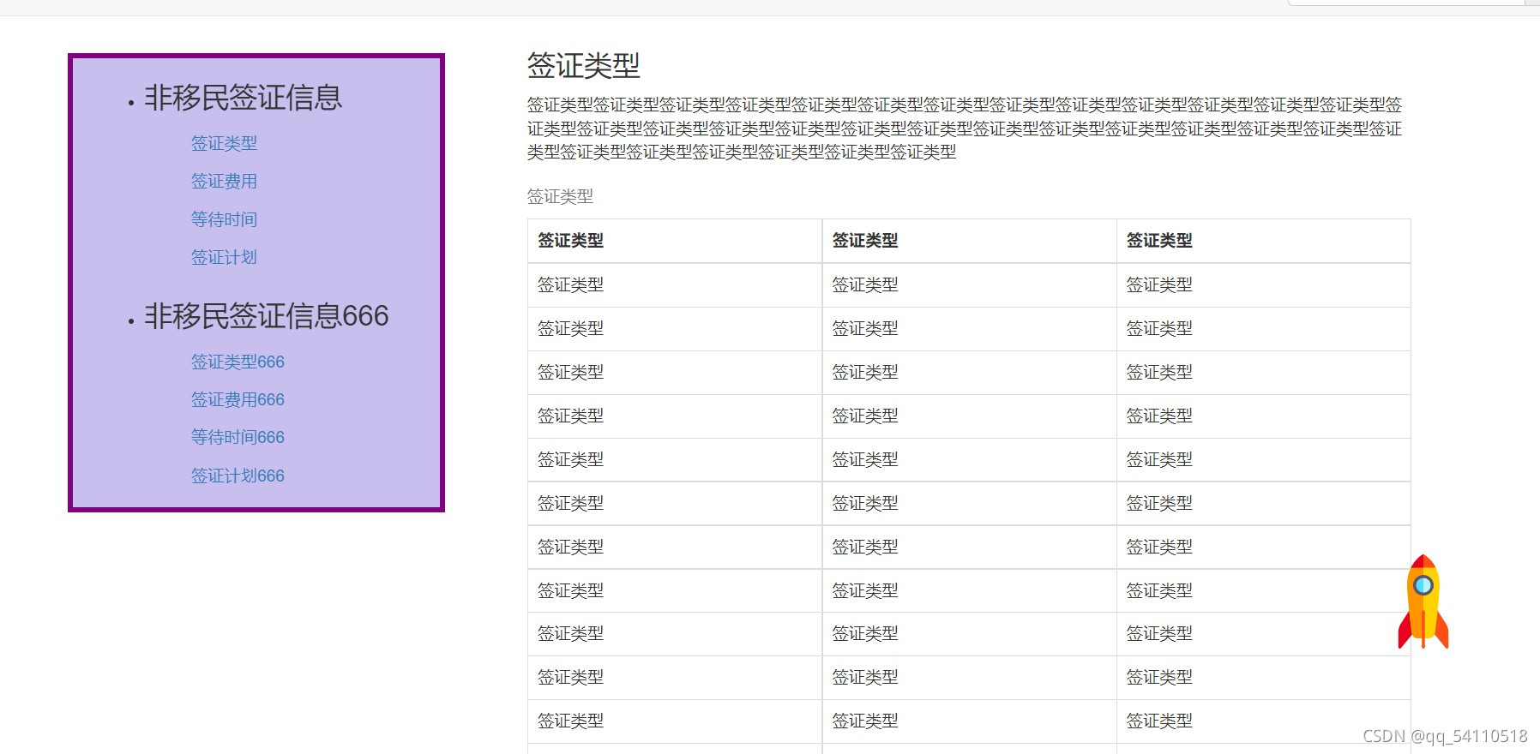Screen dimensions: 1540x754
Task: Select the bold header cell of the leftmost table column
Action: [675, 241]
